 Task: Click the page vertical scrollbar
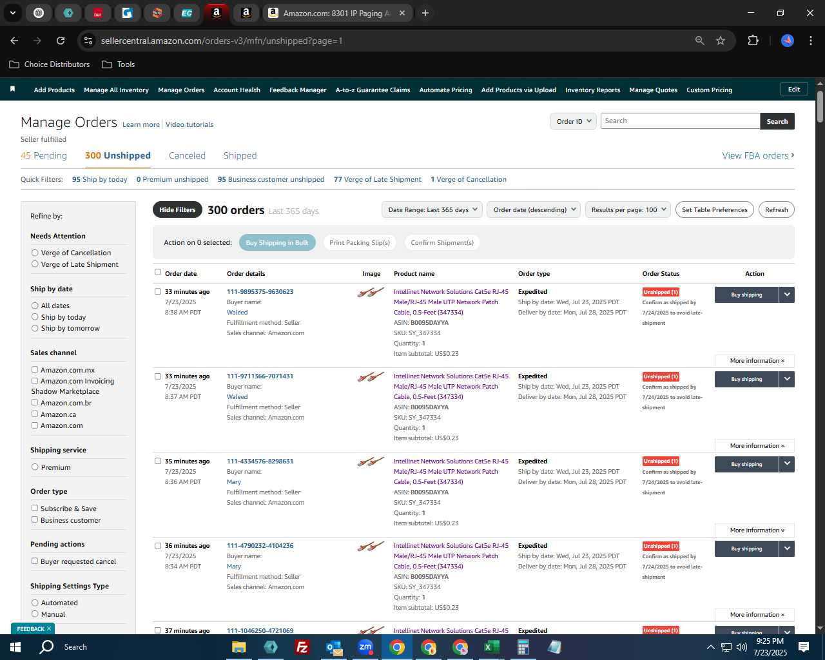[820, 106]
